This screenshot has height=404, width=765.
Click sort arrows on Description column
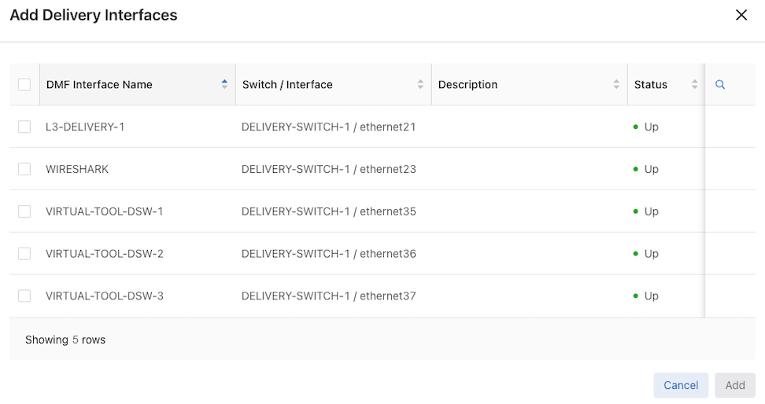point(616,85)
